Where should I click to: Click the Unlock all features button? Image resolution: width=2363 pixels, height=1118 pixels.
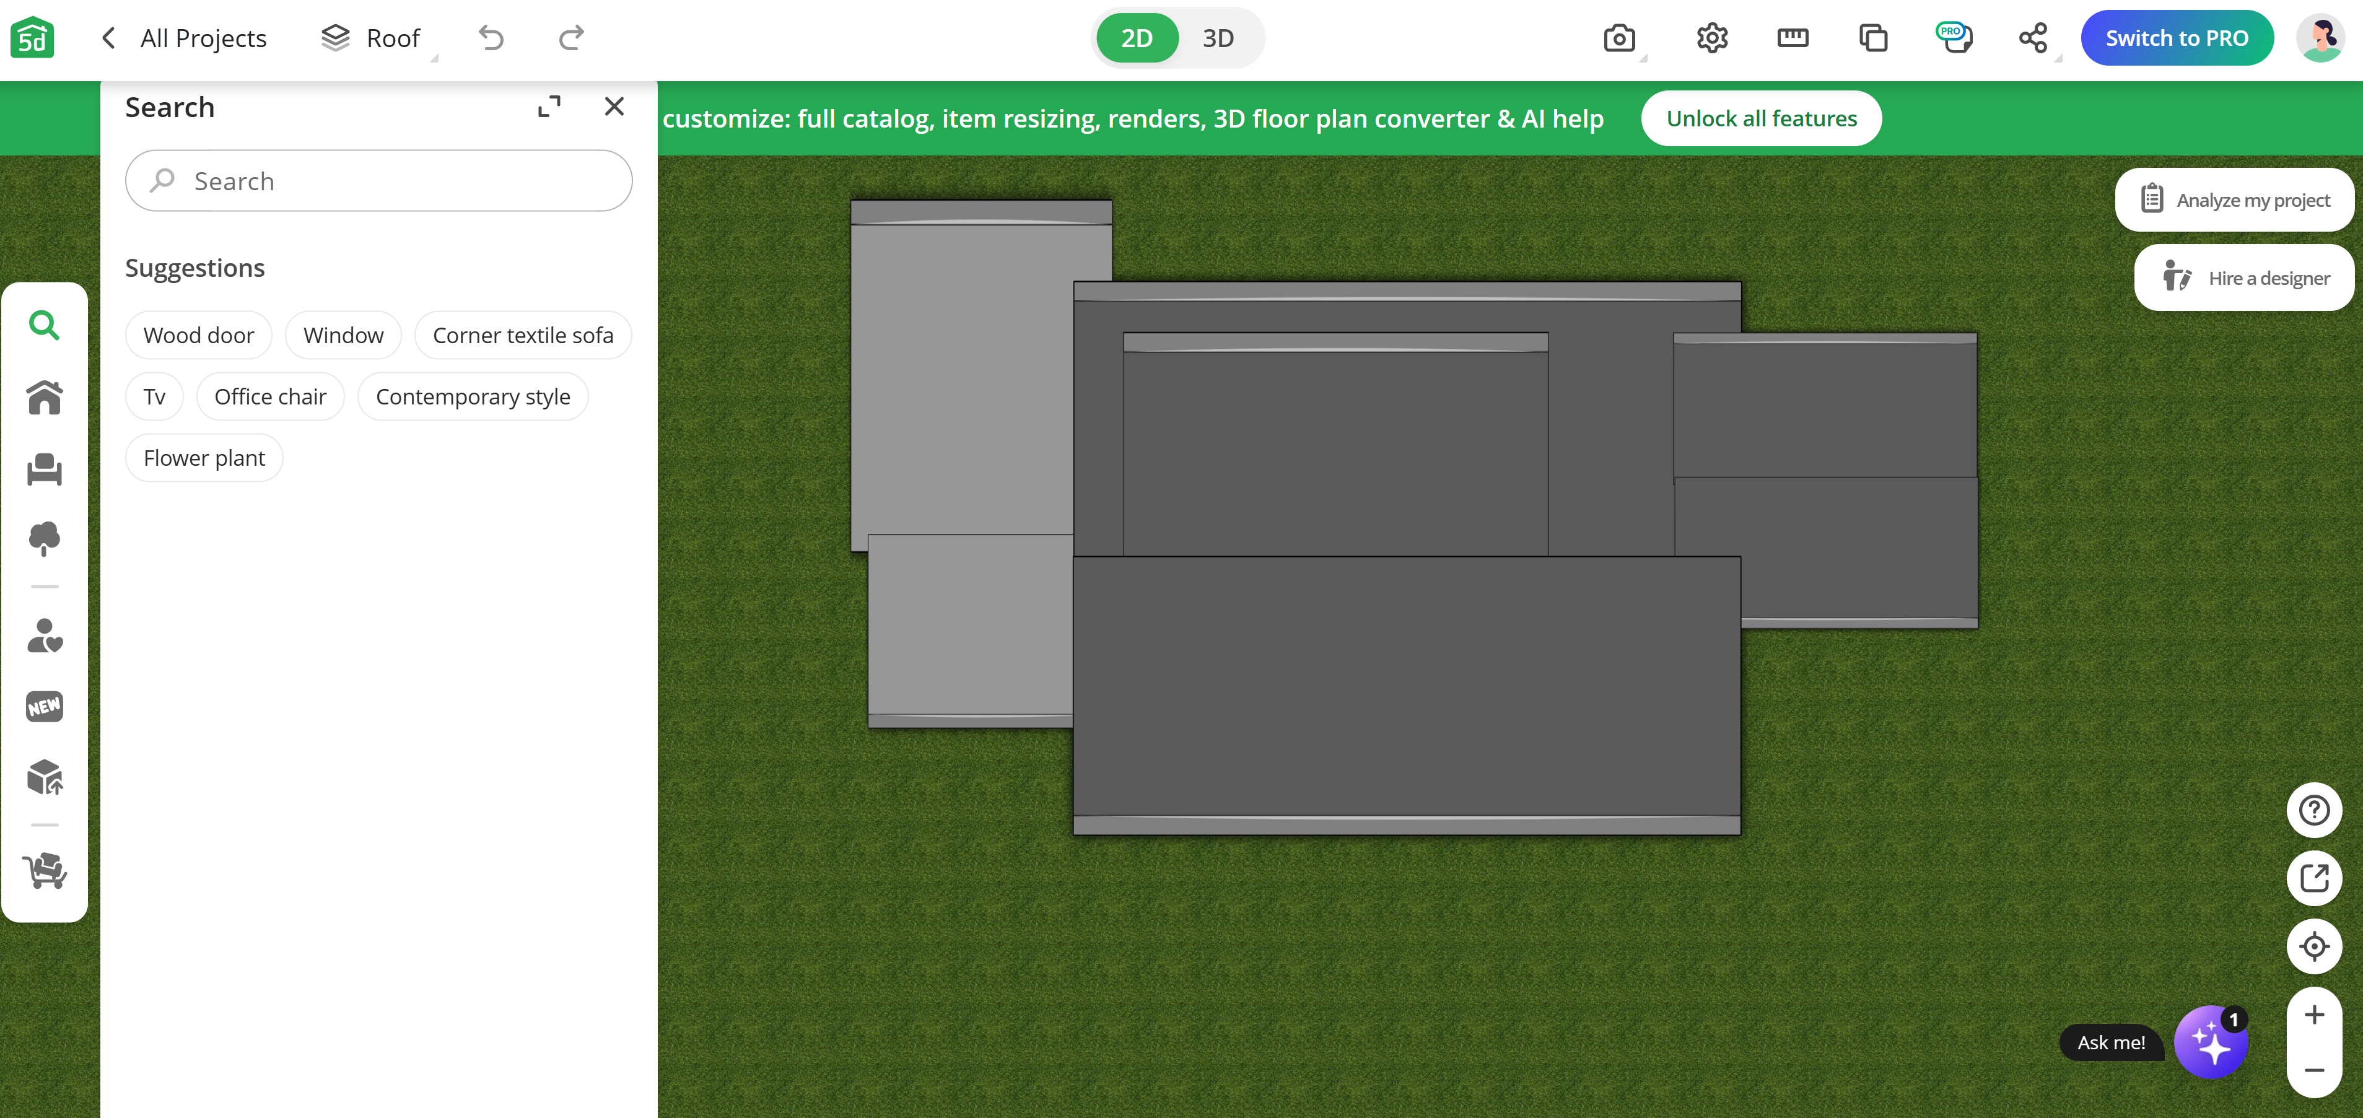pos(1760,118)
